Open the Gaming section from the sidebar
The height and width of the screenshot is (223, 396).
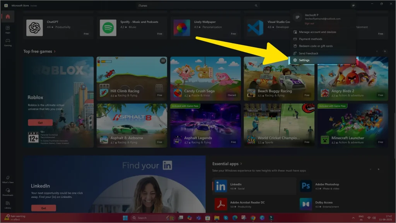point(7,42)
